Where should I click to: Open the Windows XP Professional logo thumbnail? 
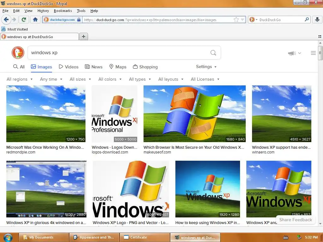pyautogui.click(x=115, y=113)
